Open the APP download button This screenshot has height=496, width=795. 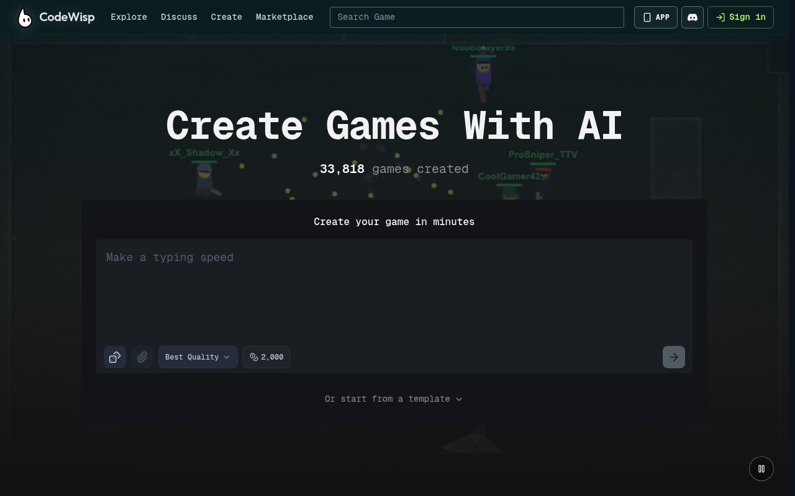click(x=655, y=17)
